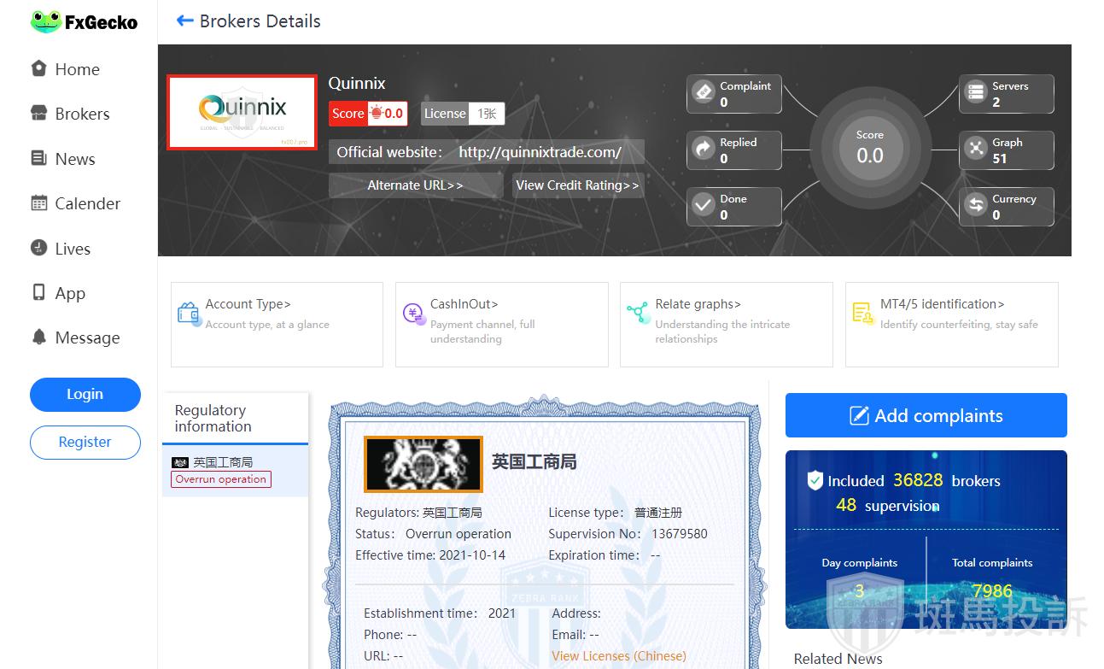Click the Quinnix broker logo thumbnail
Viewport: 1104px width, 669px height.
click(242, 112)
